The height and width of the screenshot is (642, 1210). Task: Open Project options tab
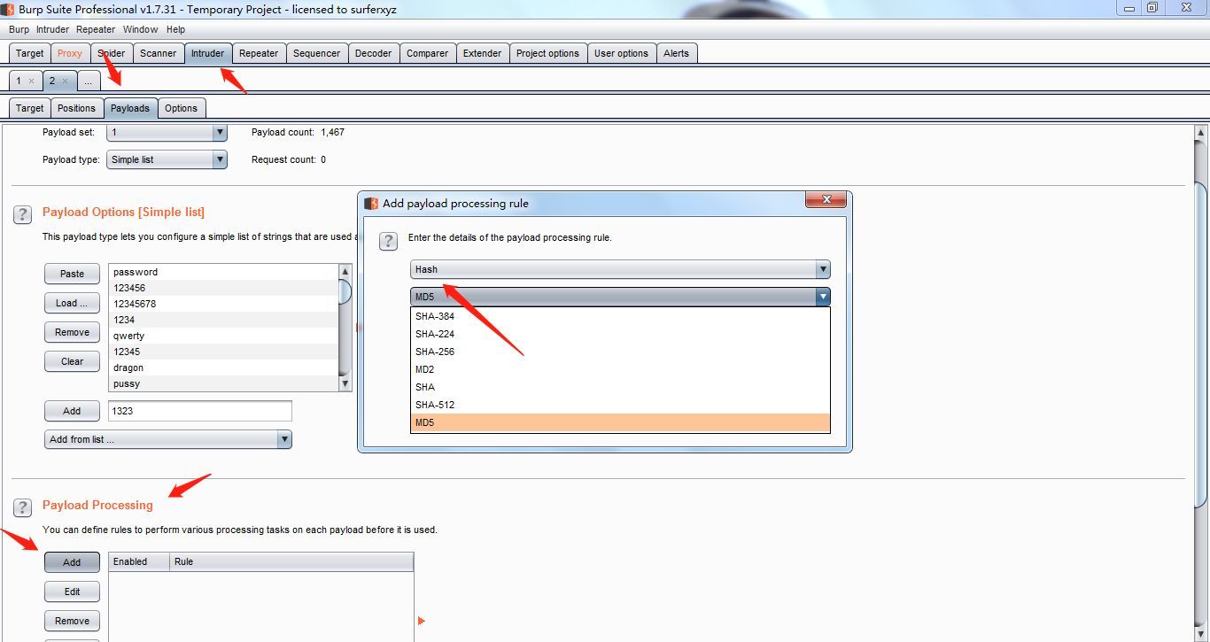click(x=547, y=53)
